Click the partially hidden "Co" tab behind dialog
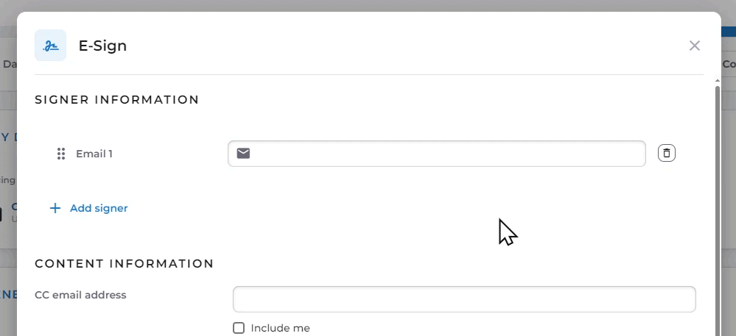736x336 pixels. point(729,64)
